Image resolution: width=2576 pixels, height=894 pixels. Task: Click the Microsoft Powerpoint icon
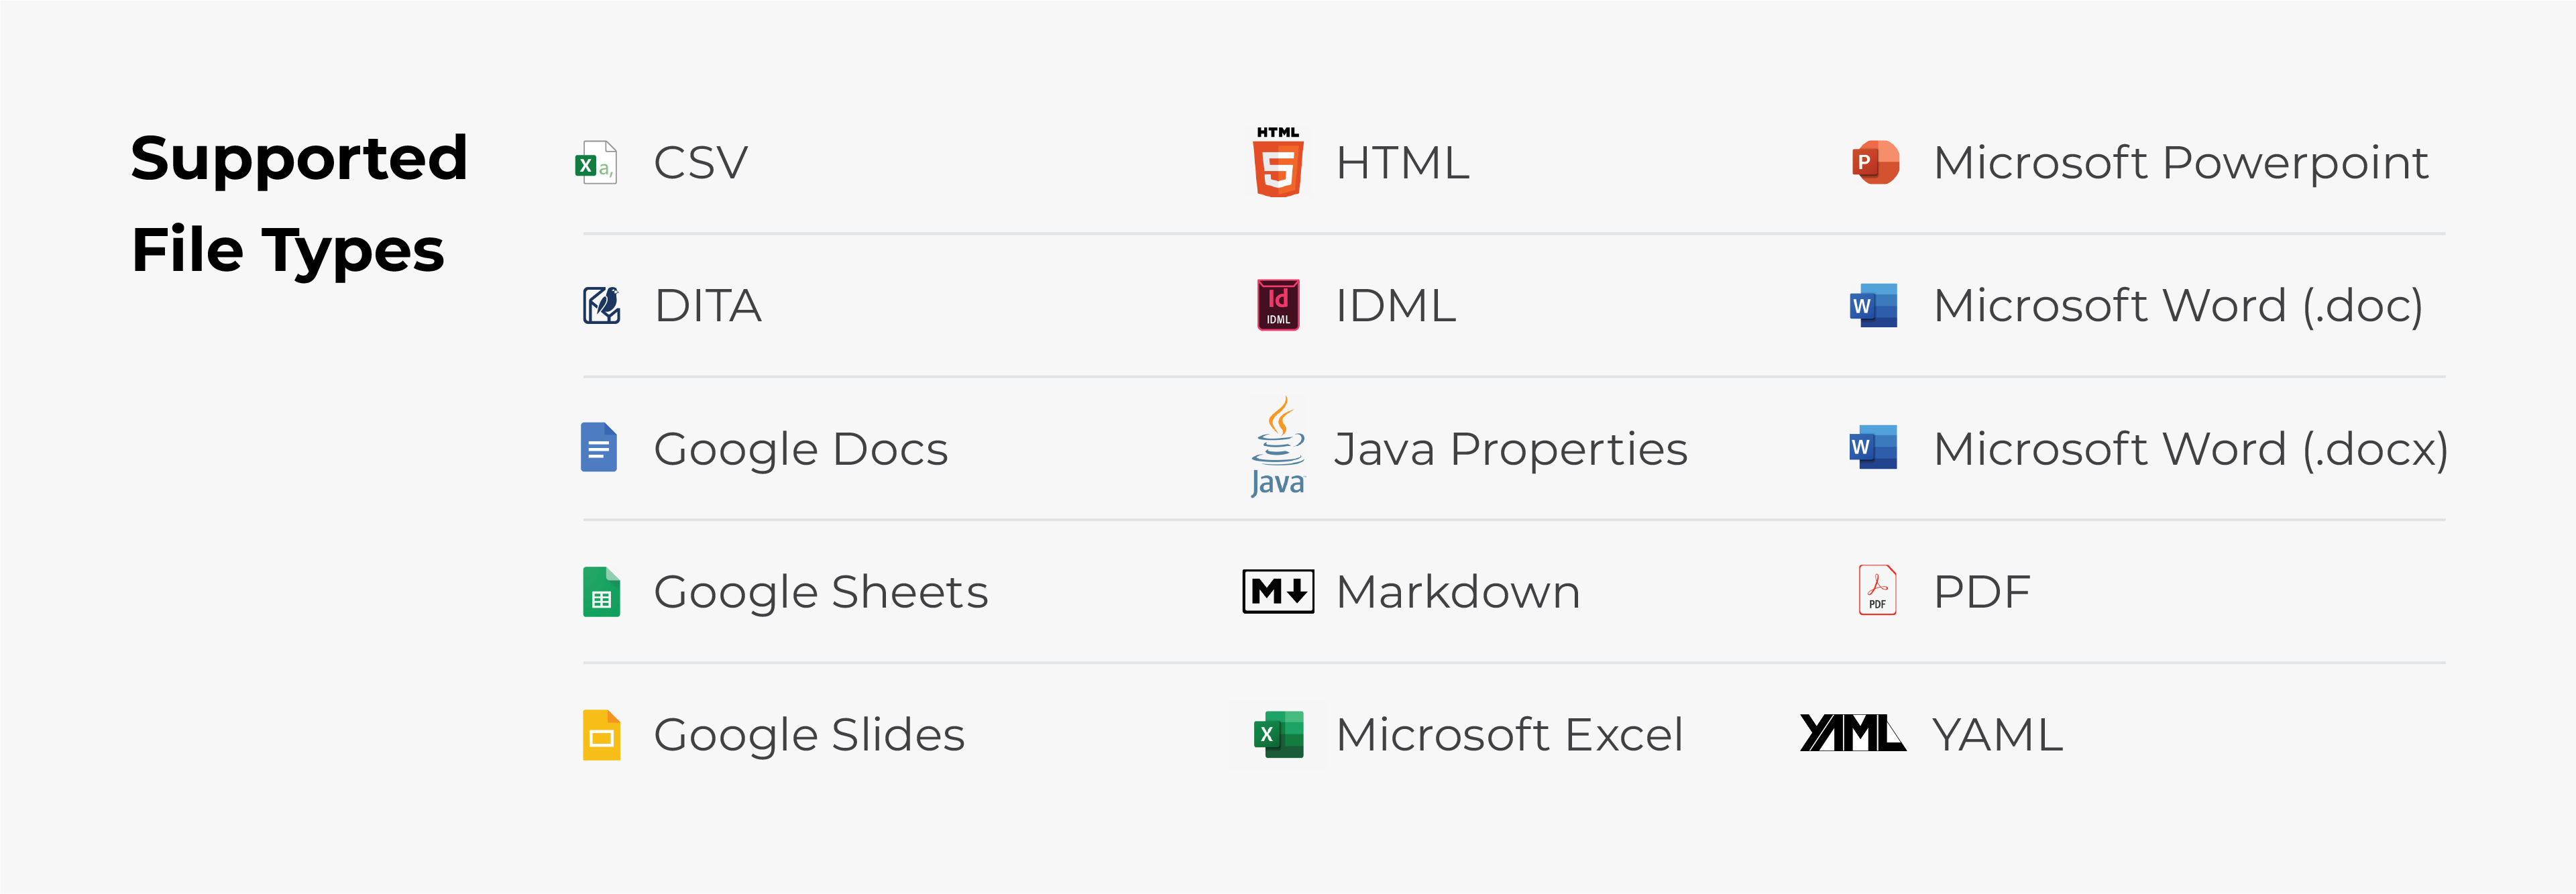click(x=1874, y=163)
